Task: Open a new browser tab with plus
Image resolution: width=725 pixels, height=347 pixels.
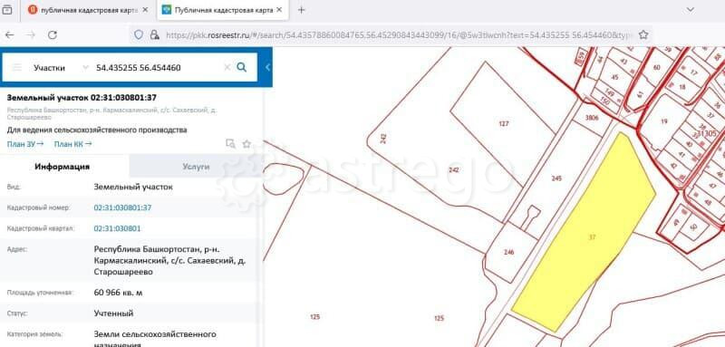Action: click(x=301, y=10)
